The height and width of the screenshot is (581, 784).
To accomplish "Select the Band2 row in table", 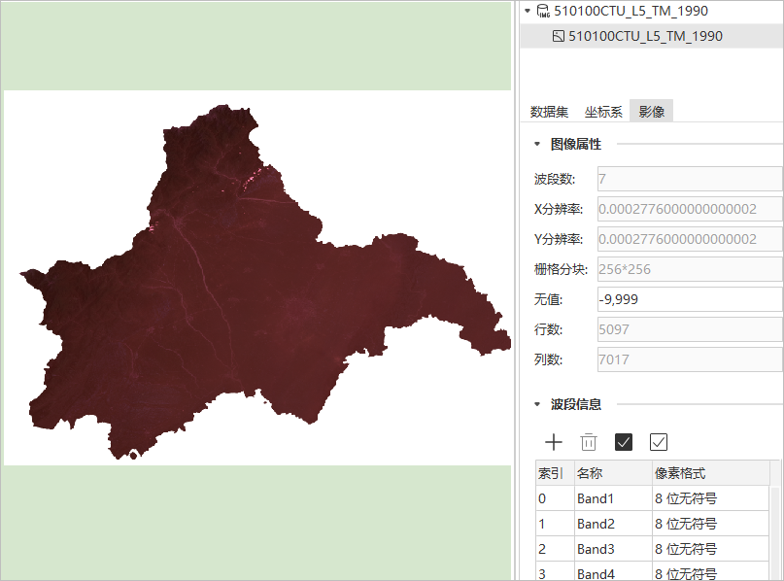I will tap(612, 525).
